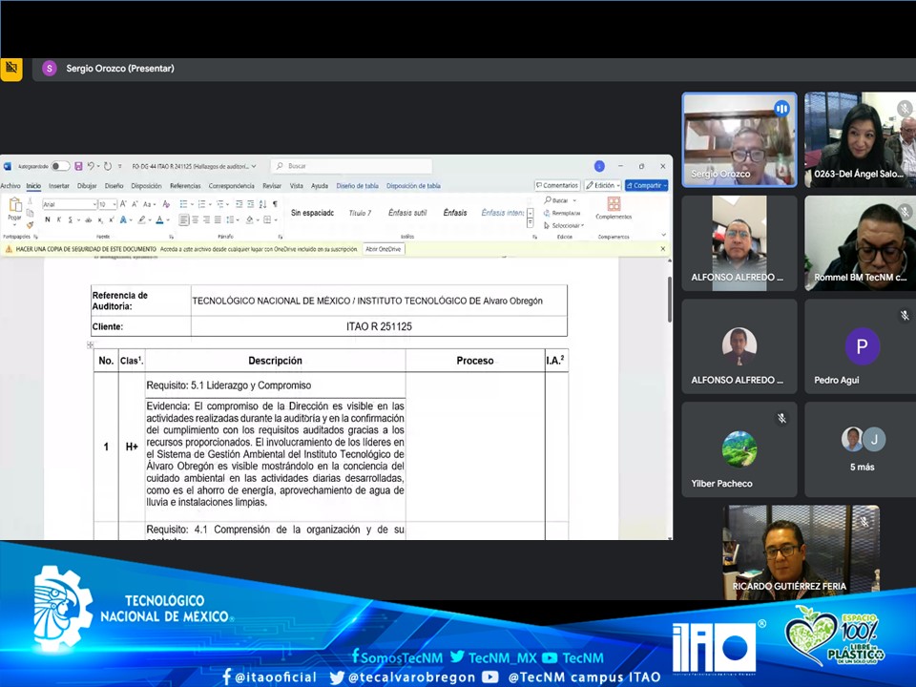916x687 pixels.
Task: Expand the styles gallery more arrow
Action: 530,224
